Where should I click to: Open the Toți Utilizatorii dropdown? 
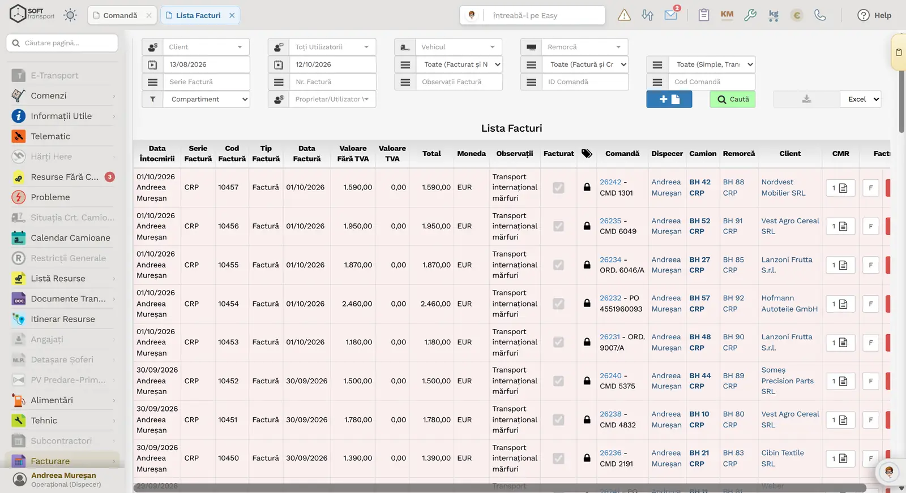pos(332,47)
